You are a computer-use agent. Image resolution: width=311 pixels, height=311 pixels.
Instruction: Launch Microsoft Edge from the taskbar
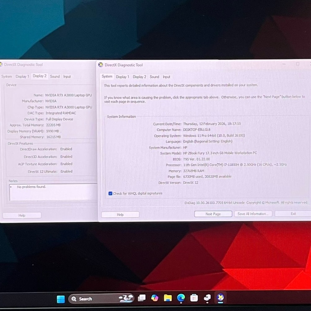pyautogui.click(x=181, y=298)
